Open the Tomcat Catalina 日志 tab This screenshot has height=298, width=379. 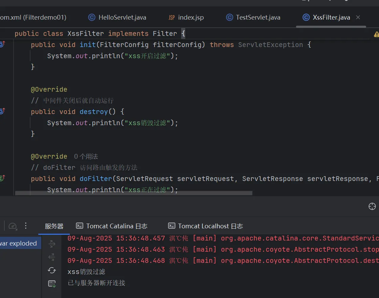112,226
